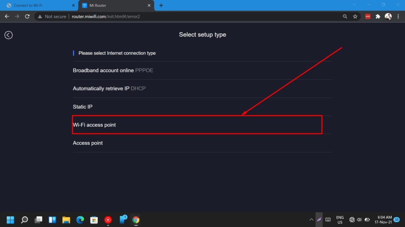
Task: Open the network globe tray icon
Action: pos(352,220)
